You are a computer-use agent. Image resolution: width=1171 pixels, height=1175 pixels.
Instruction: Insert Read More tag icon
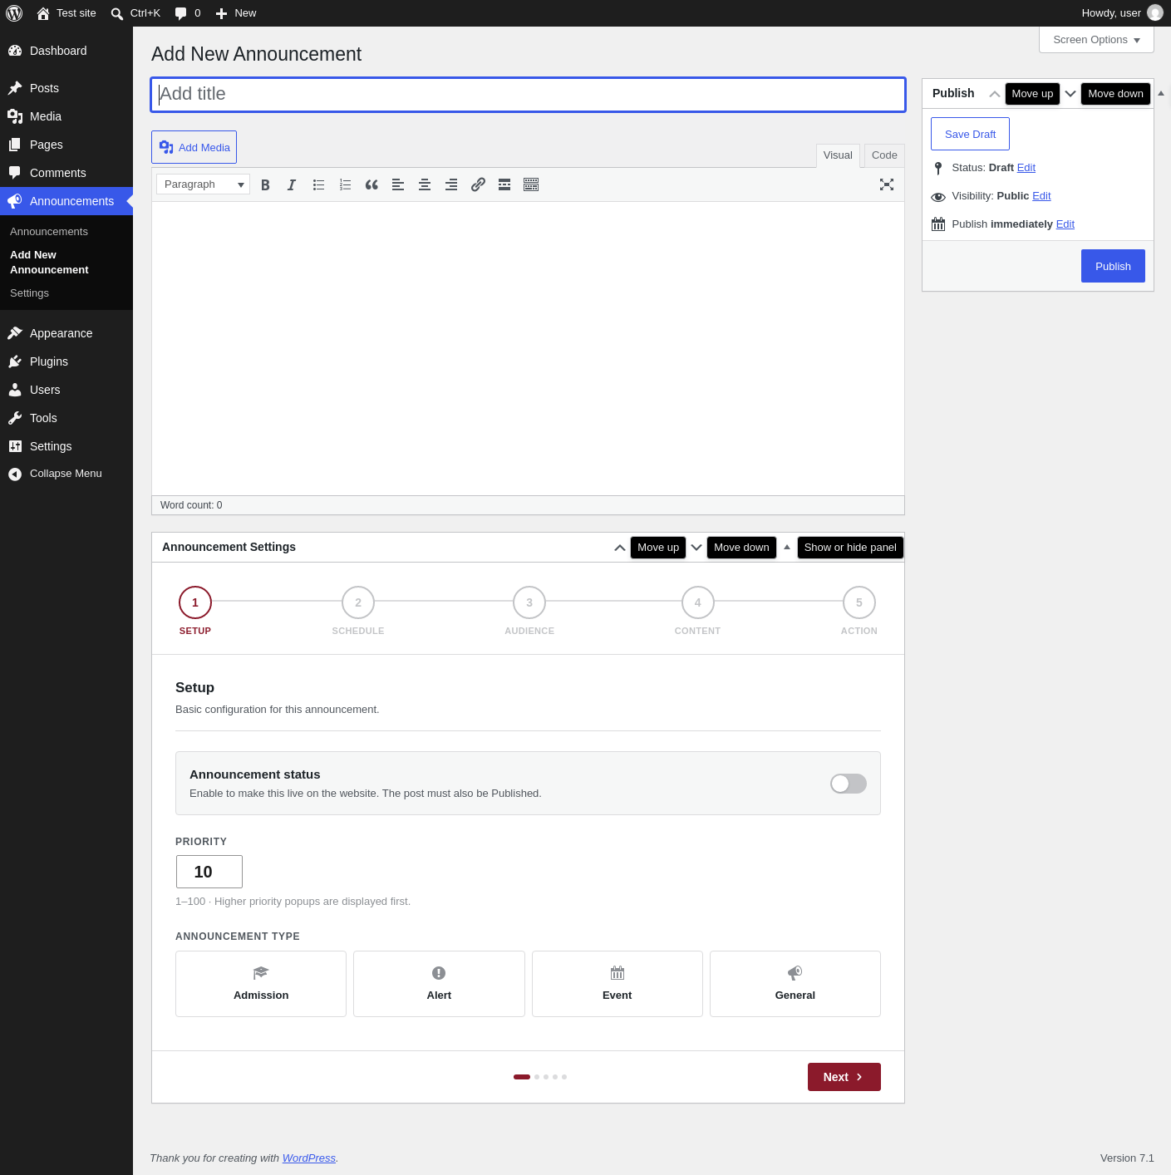[504, 184]
